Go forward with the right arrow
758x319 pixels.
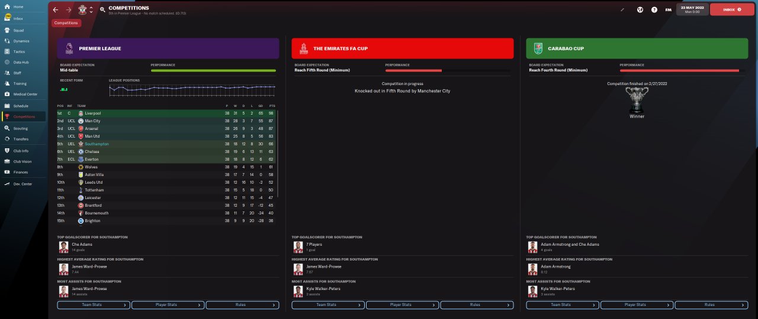point(69,9)
